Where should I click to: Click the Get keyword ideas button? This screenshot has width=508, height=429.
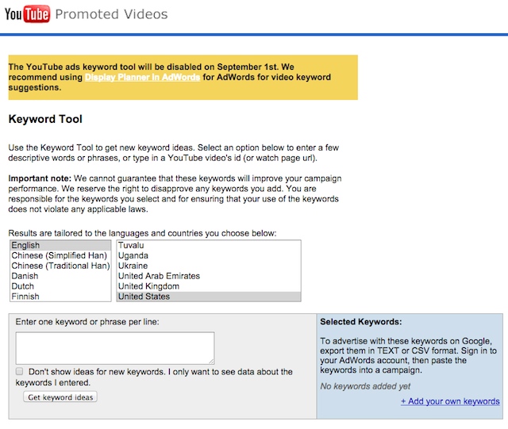tap(60, 397)
